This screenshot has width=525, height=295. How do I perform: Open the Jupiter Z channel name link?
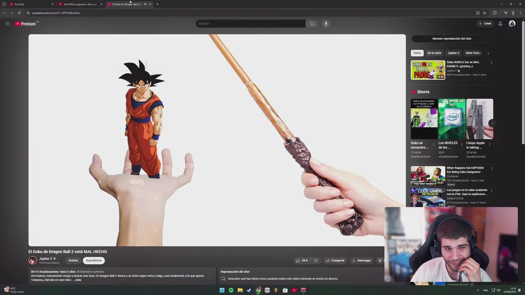point(46,259)
